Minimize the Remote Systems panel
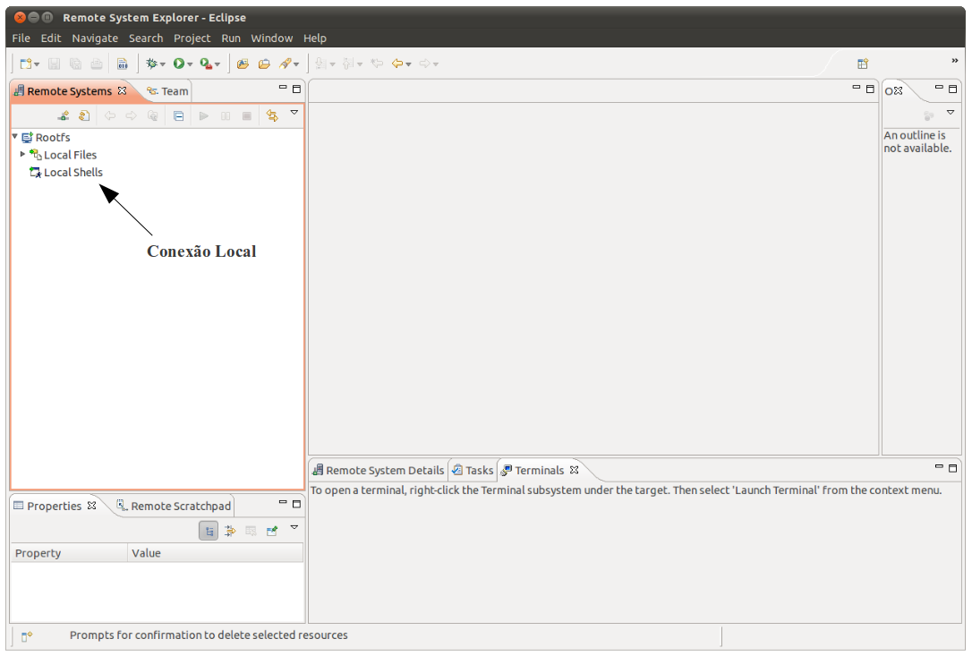The width and height of the screenshot is (972, 656). click(283, 88)
